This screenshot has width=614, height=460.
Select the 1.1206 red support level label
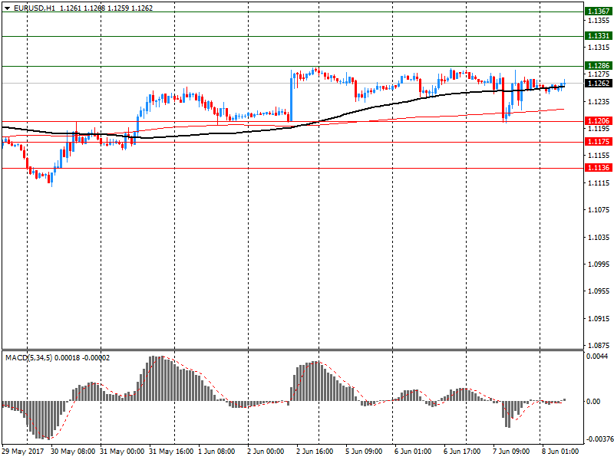pyautogui.click(x=599, y=120)
